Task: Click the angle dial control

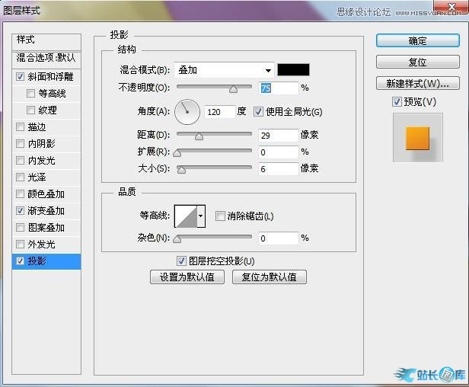Action: pos(187,112)
